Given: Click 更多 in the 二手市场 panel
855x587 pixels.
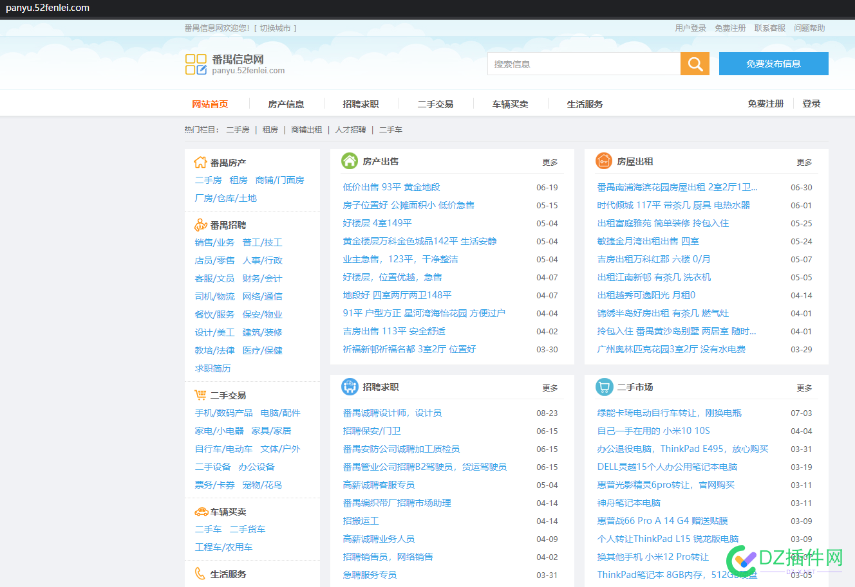Looking at the screenshot, I should point(804,388).
